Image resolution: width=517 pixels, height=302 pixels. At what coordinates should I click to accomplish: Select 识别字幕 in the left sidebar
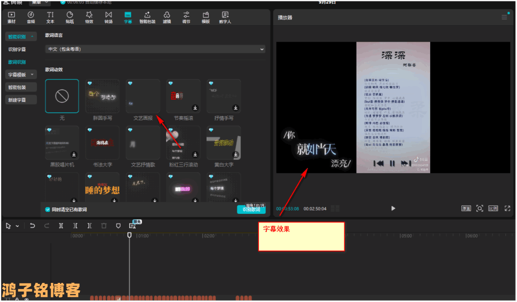coord(17,49)
